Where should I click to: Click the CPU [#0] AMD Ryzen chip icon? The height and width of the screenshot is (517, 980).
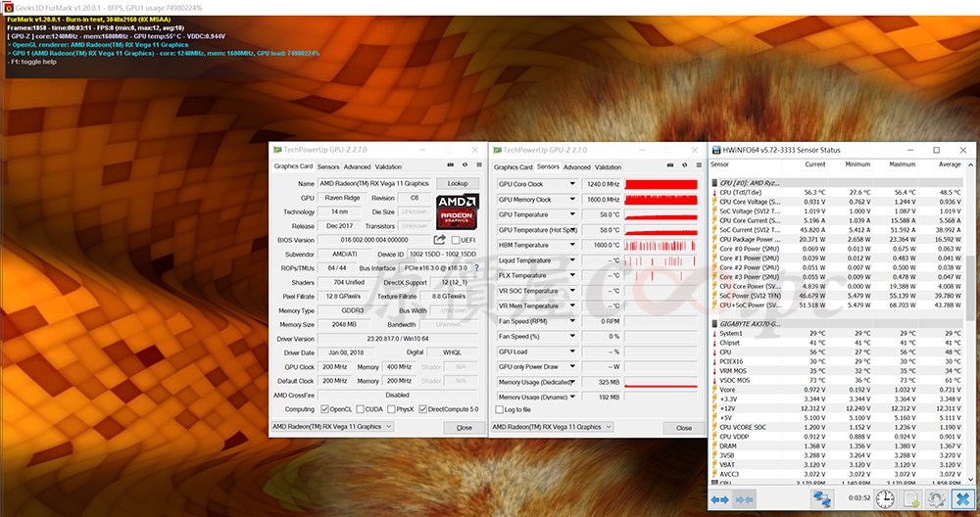(715, 183)
